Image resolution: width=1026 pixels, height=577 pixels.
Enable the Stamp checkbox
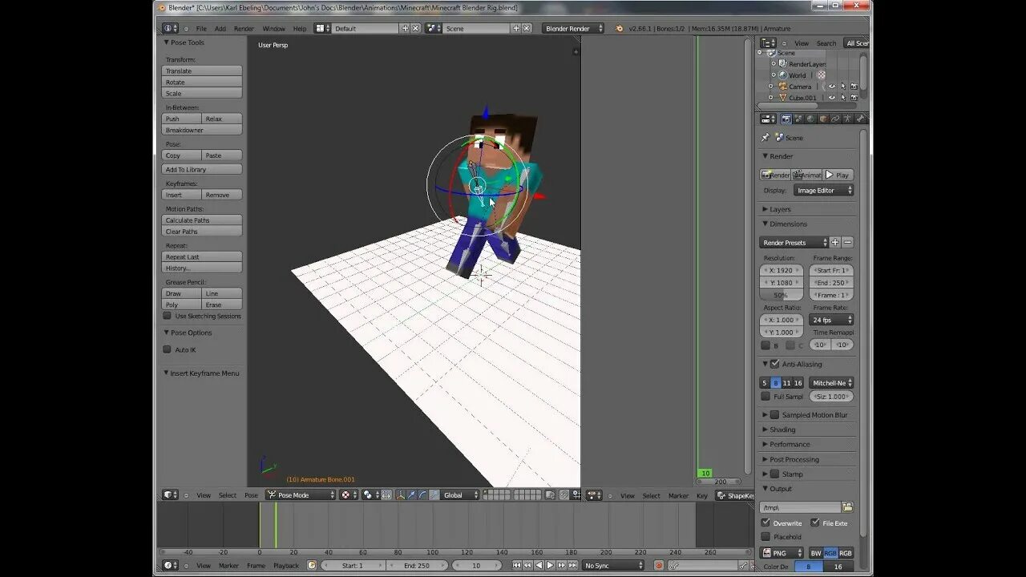point(774,474)
